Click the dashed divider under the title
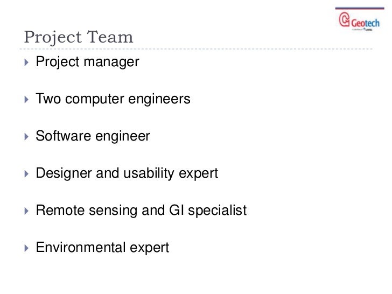 (196, 49)
